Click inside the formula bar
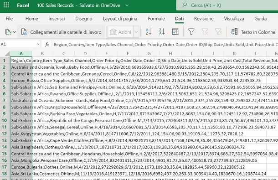 coord(165,44)
